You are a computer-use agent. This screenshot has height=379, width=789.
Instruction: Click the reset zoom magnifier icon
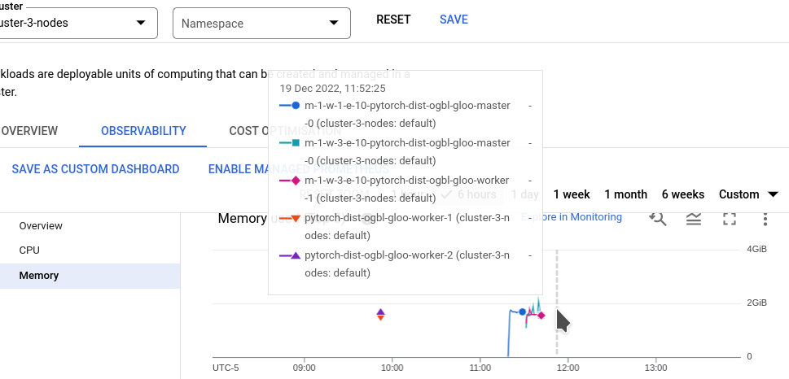pos(657,218)
